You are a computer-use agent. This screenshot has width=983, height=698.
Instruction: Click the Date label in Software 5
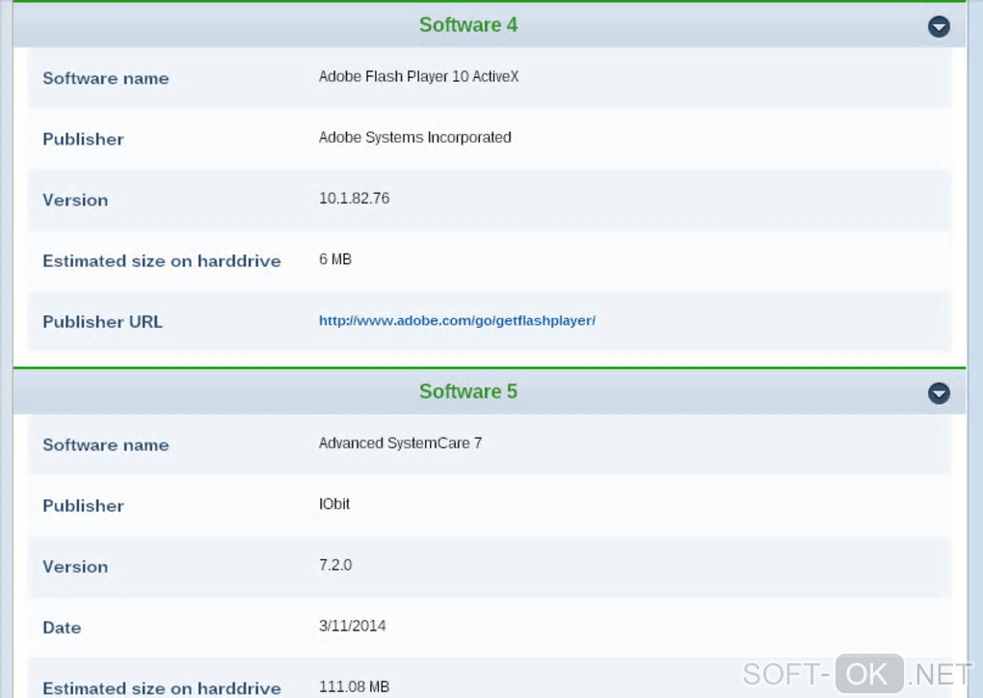pyautogui.click(x=62, y=628)
